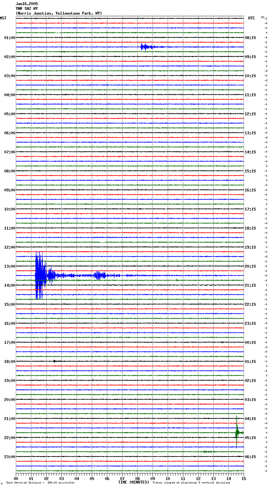Select the '06:00' MST hour label
This screenshot has height=487, width=269.
[10, 133]
